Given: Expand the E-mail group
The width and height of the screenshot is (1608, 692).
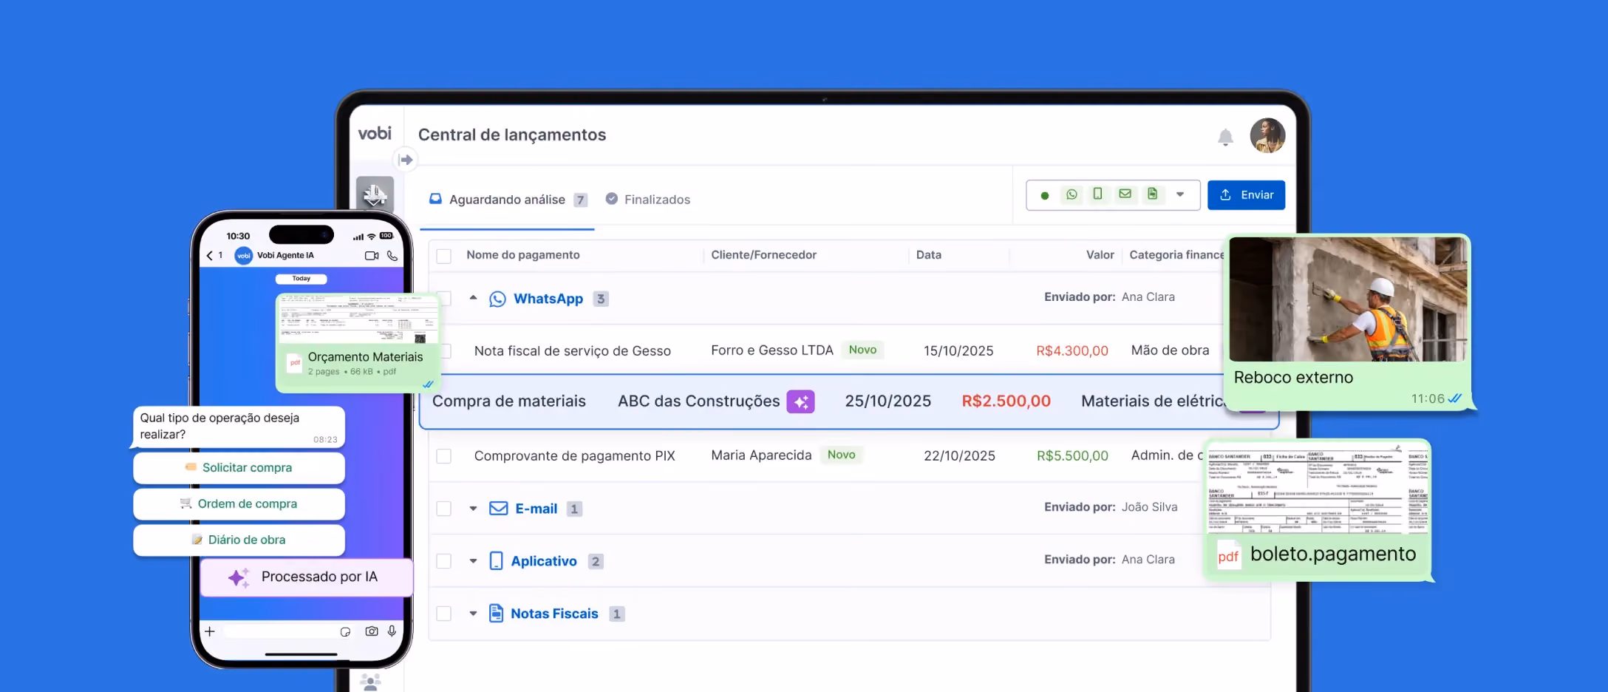Looking at the screenshot, I should coord(474,509).
